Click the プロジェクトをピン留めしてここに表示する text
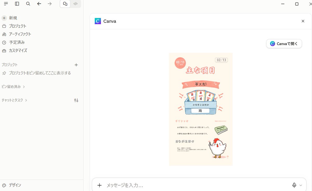Image resolution: width=312 pixels, height=191 pixels. [x=40, y=73]
